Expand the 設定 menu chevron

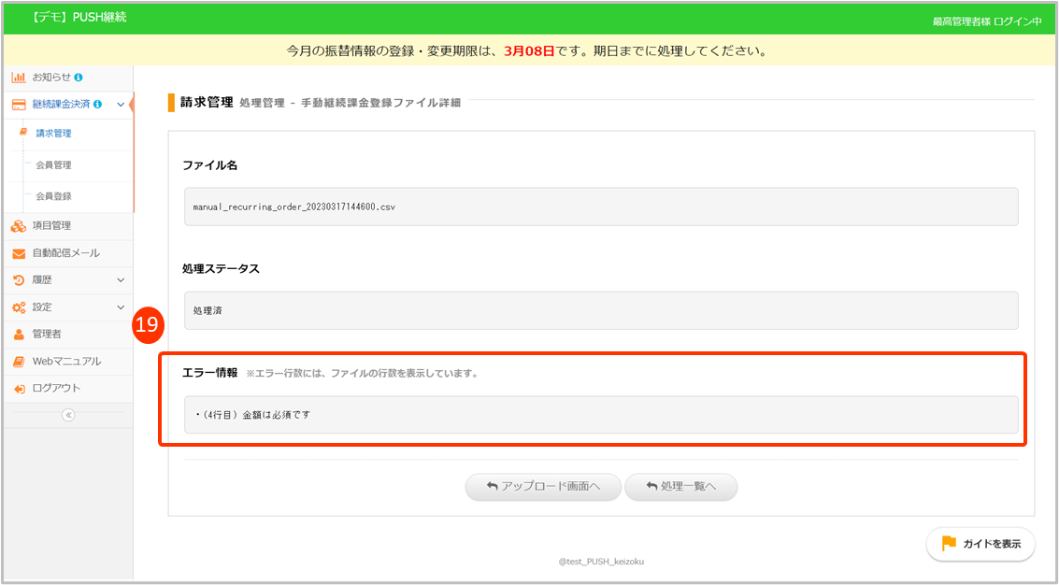(121, 307)
